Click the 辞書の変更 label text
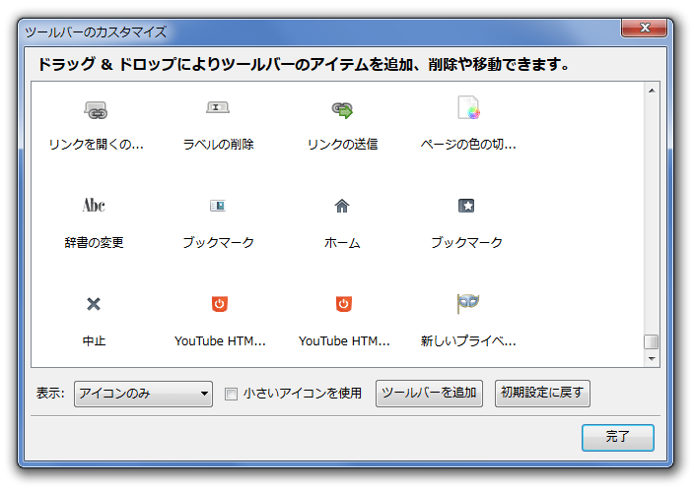The image size is (694, 490). 94,243
